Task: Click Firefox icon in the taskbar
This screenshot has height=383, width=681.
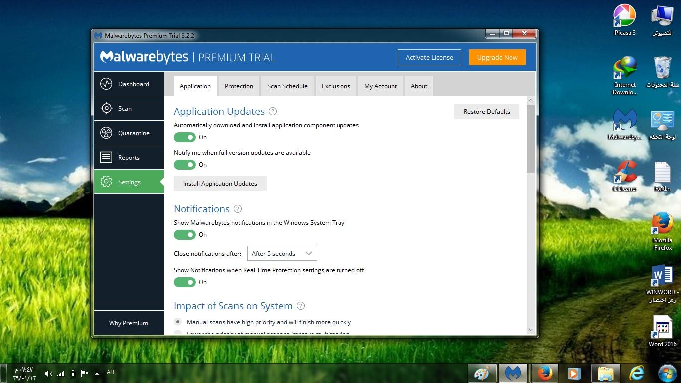Action: 544,373
